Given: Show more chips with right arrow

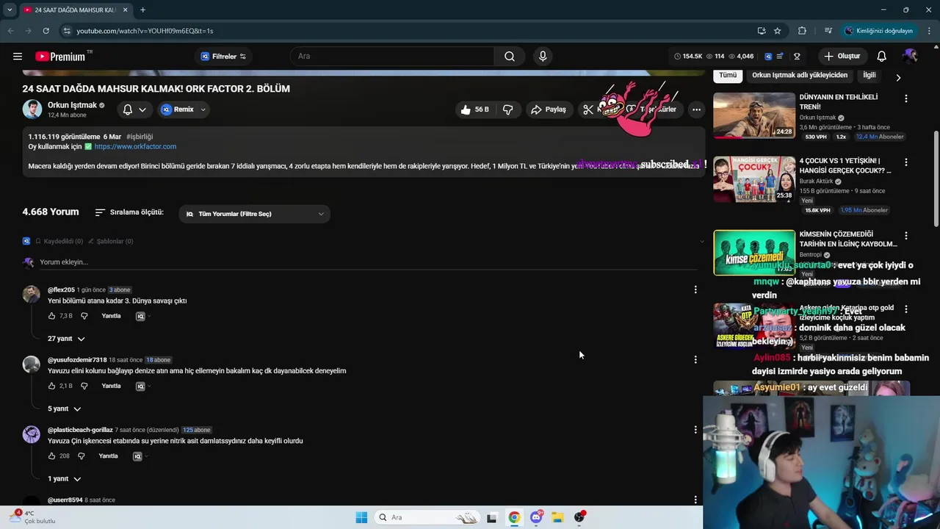Looking at the screenshot, I should pos(897,77).
